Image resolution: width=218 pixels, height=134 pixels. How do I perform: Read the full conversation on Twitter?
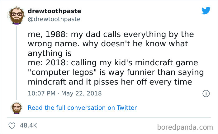point(82,108)
